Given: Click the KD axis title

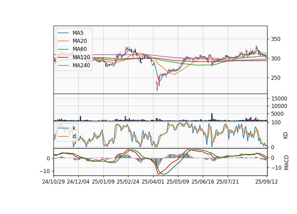Looking at the screenshot, I should coord(286,135).
